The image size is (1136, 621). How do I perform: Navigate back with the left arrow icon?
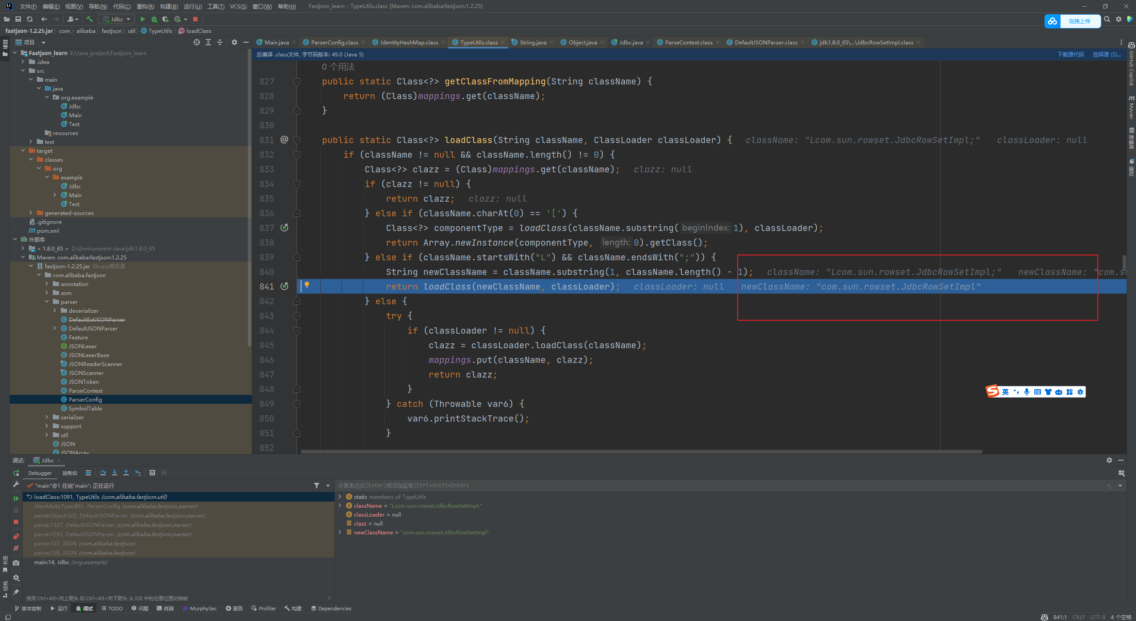click(44, 19)
